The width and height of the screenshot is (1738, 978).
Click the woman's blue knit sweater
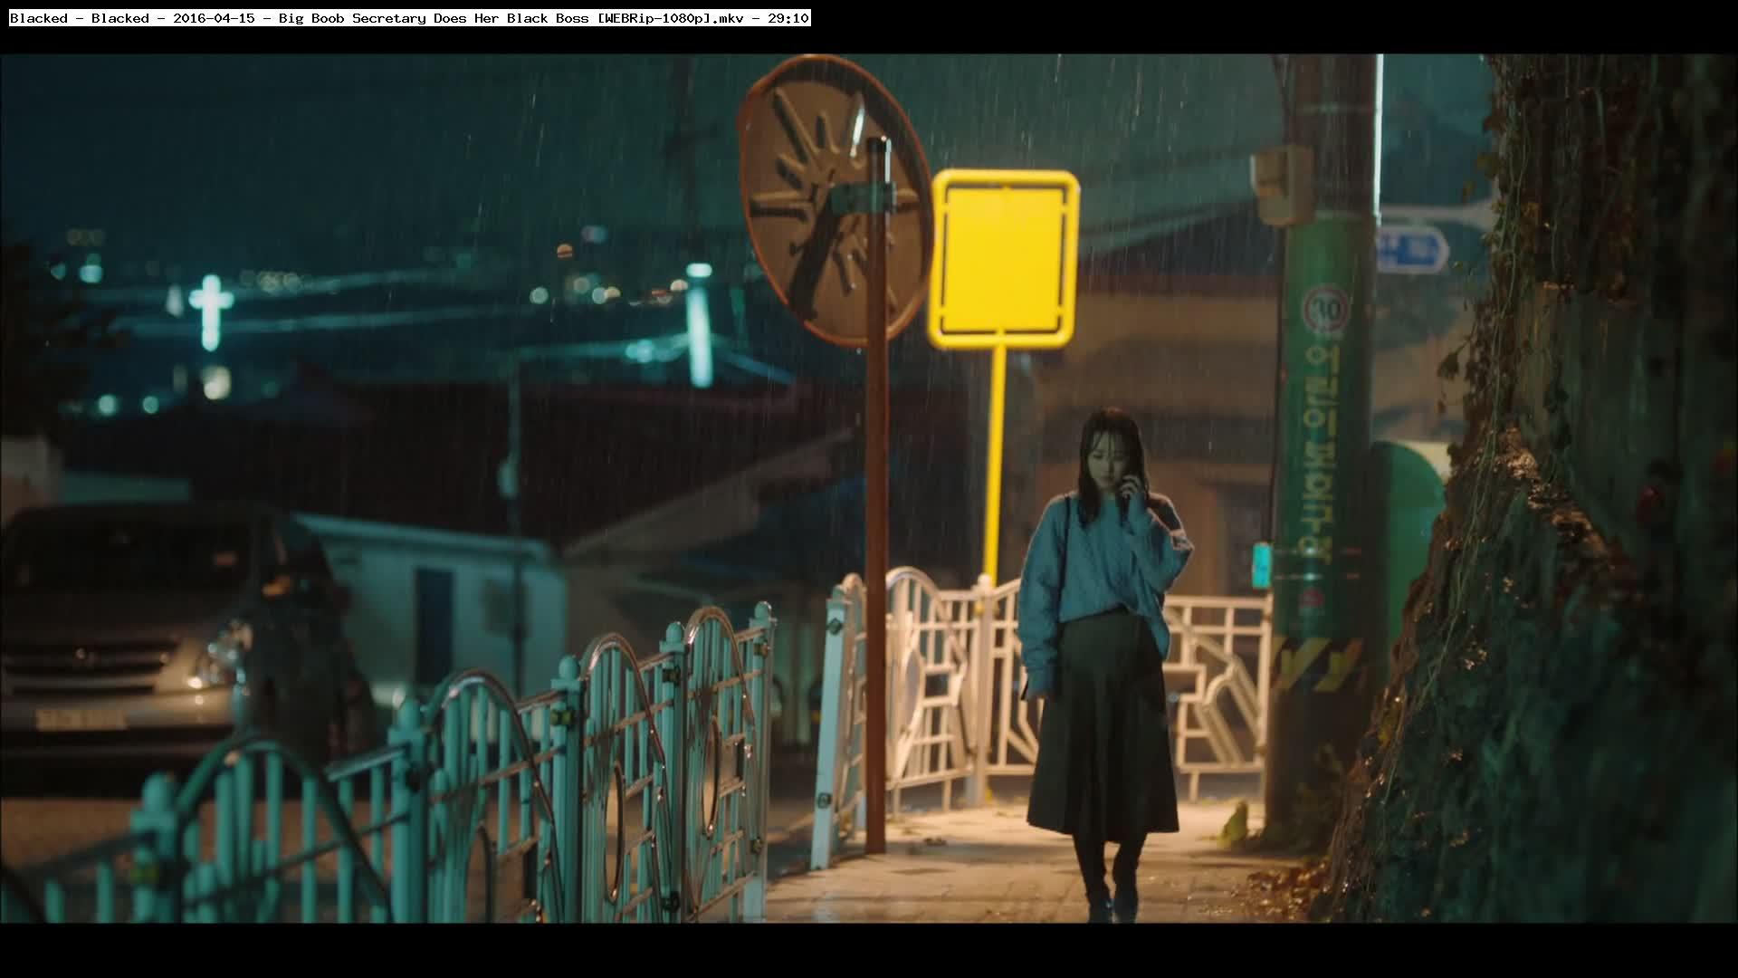1095,566
